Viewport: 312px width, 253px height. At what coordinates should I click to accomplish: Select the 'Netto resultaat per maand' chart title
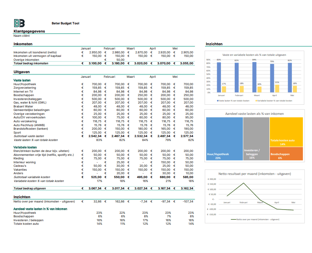255,174
